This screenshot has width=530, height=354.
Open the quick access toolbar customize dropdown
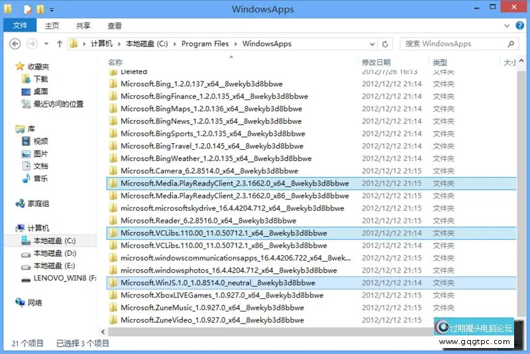pos(52,10)
